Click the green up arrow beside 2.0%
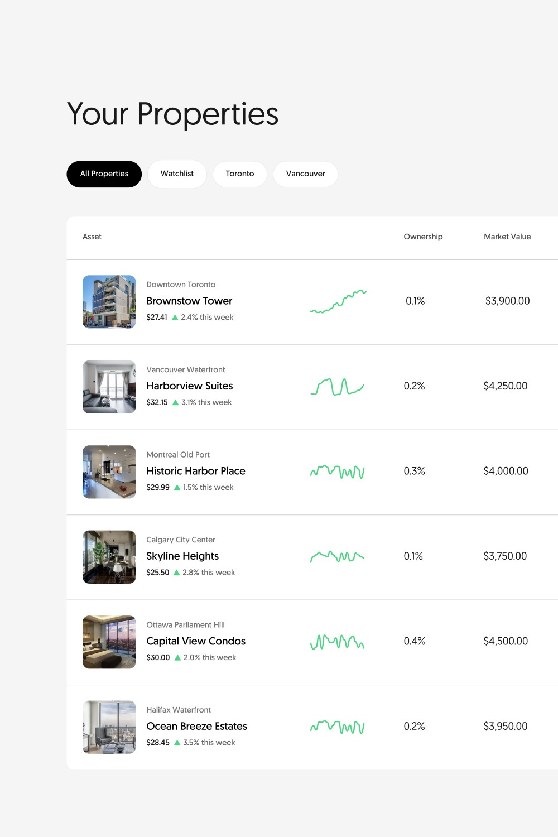 coord(177,658)
